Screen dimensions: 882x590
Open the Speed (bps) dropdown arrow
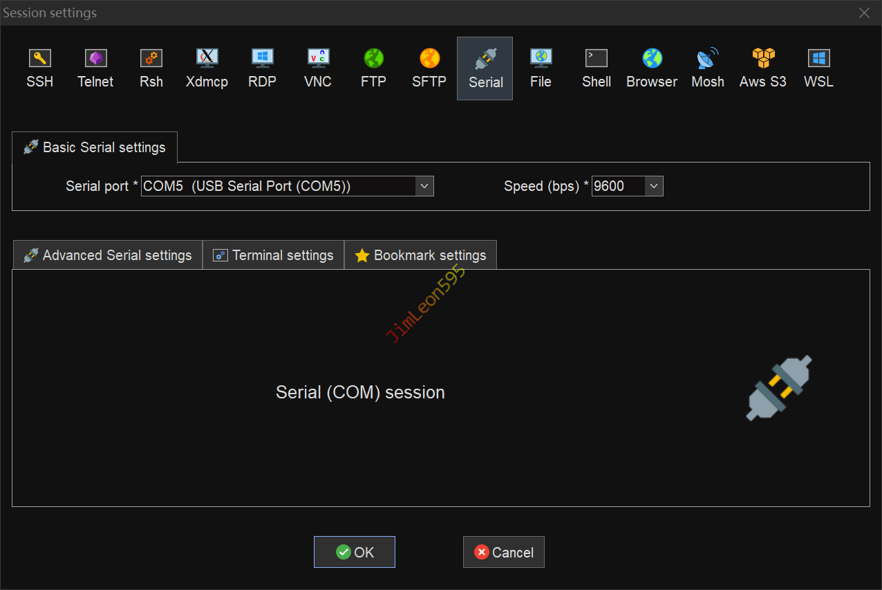[654, 186]
